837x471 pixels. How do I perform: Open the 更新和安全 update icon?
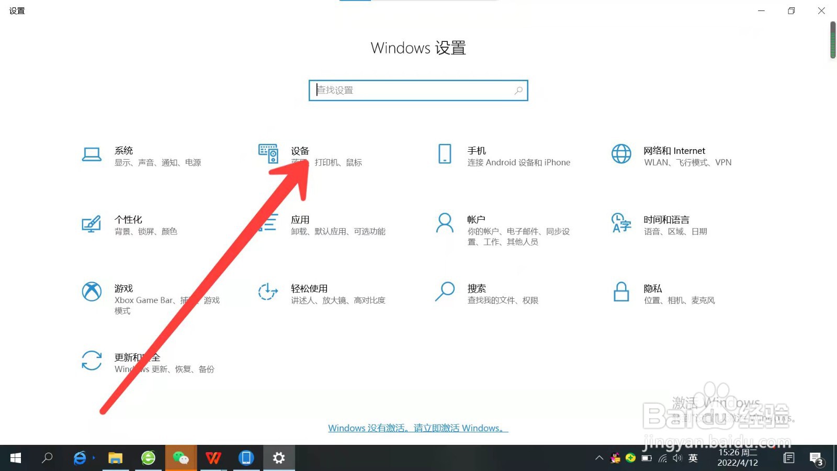coord(92,361)
